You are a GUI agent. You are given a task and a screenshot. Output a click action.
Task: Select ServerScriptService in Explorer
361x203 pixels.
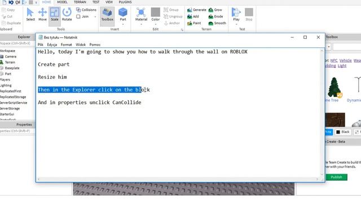tap(14, 103)
